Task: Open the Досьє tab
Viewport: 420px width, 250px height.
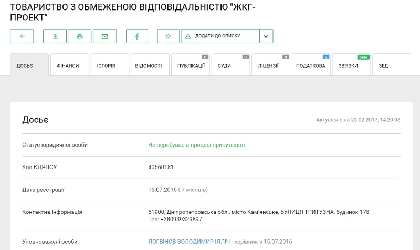Action: pyautogui.click(x=29, y=65)
